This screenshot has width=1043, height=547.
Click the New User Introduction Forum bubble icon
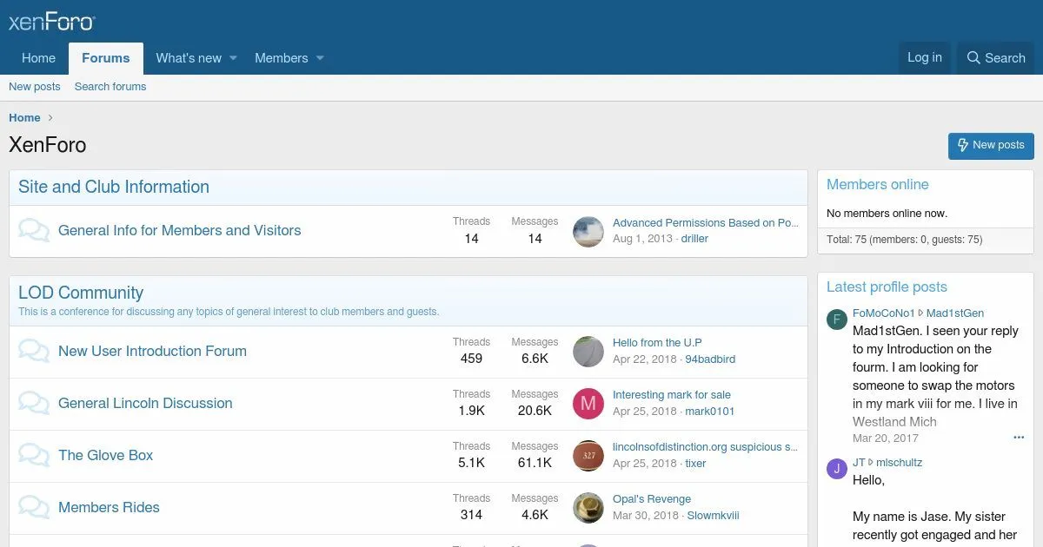pos(34,352)
